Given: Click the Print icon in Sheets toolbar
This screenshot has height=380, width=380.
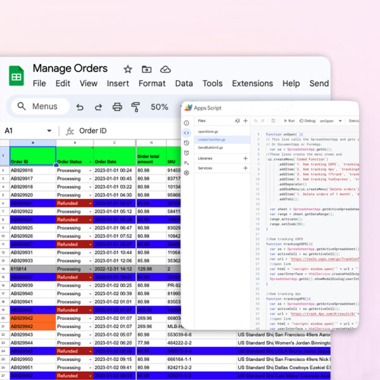Looking at the screenshot, I should click(117, 107).
